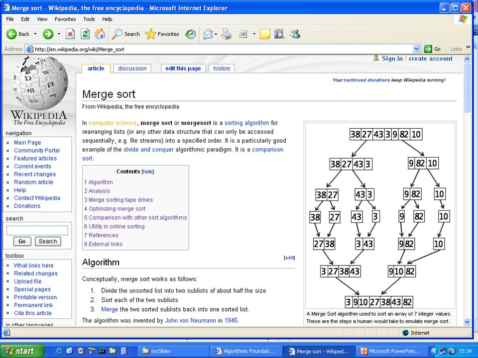Click the Wikipedia globe logo
Screen dimensions: 478x358
point(39,84)
